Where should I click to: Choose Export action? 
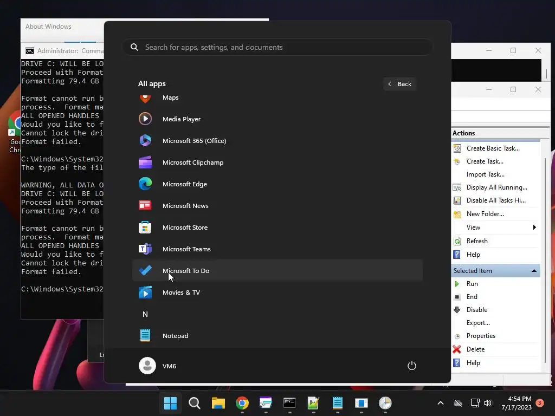tap(478, 323)
